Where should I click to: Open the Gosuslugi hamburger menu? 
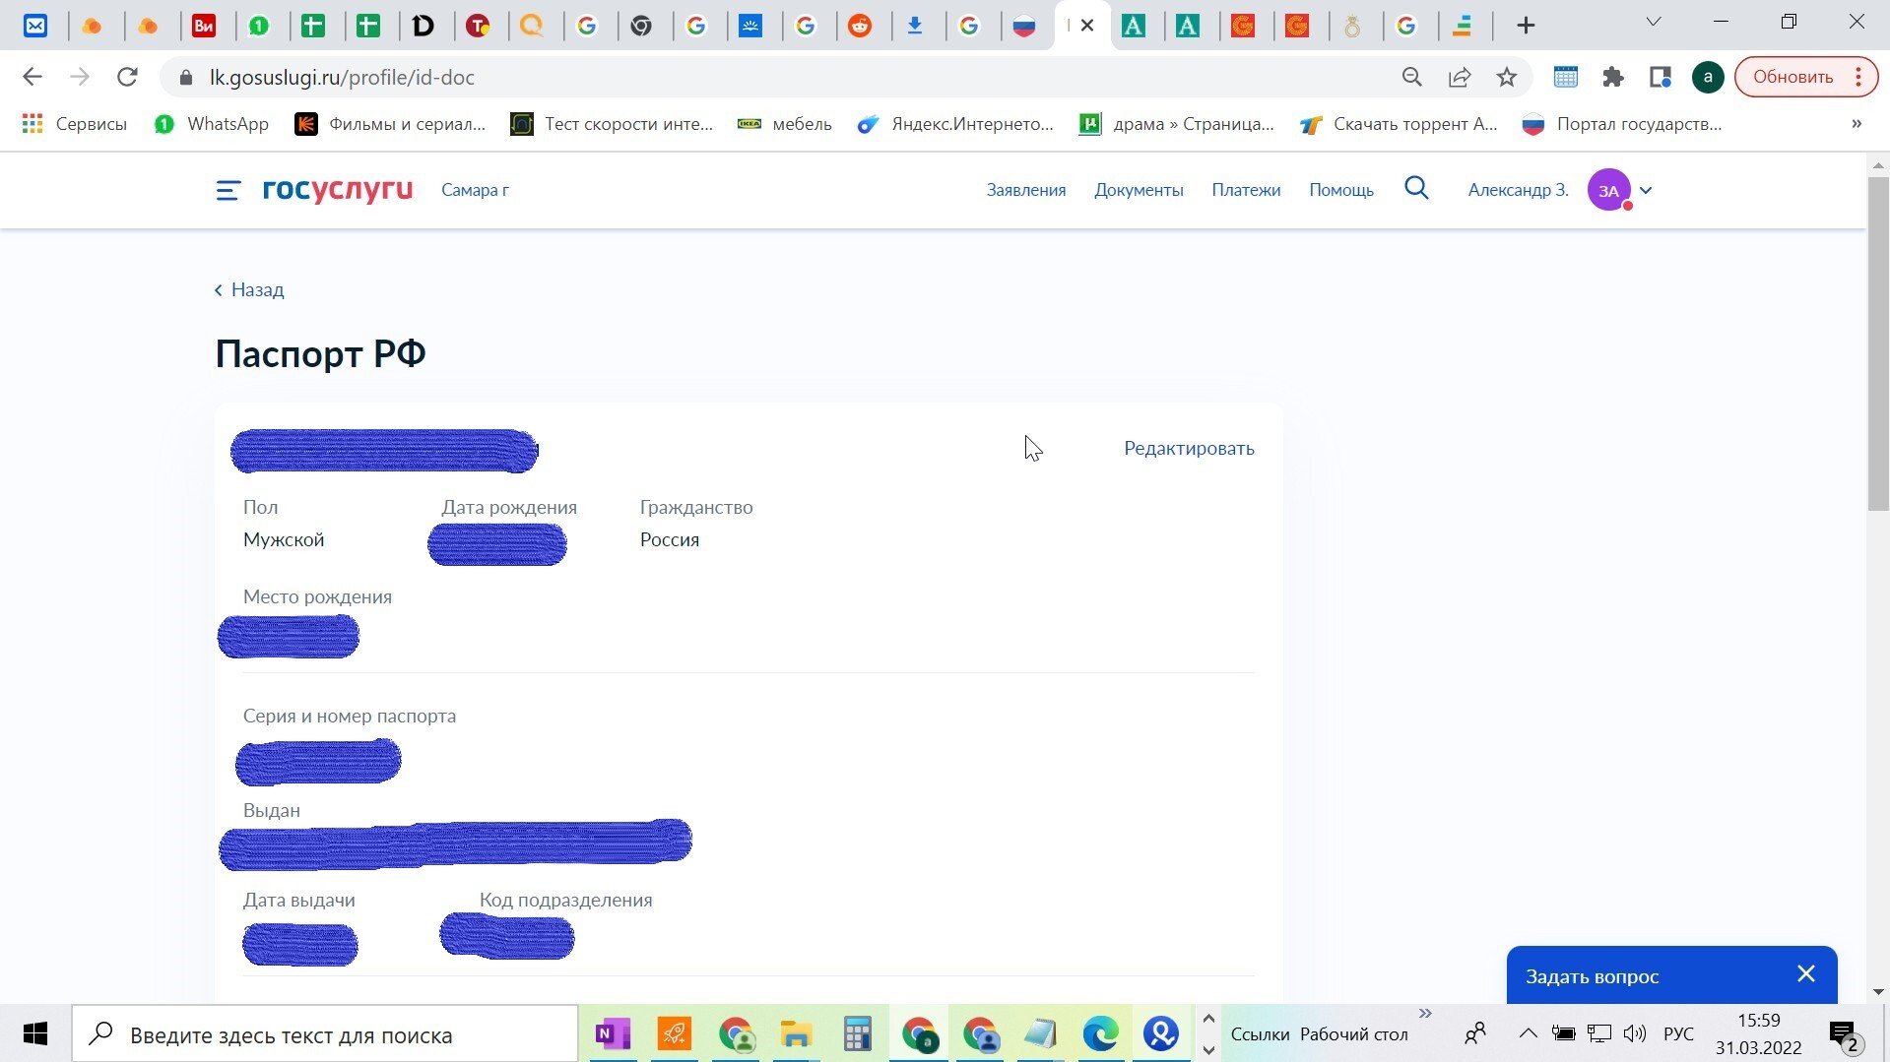228,190
